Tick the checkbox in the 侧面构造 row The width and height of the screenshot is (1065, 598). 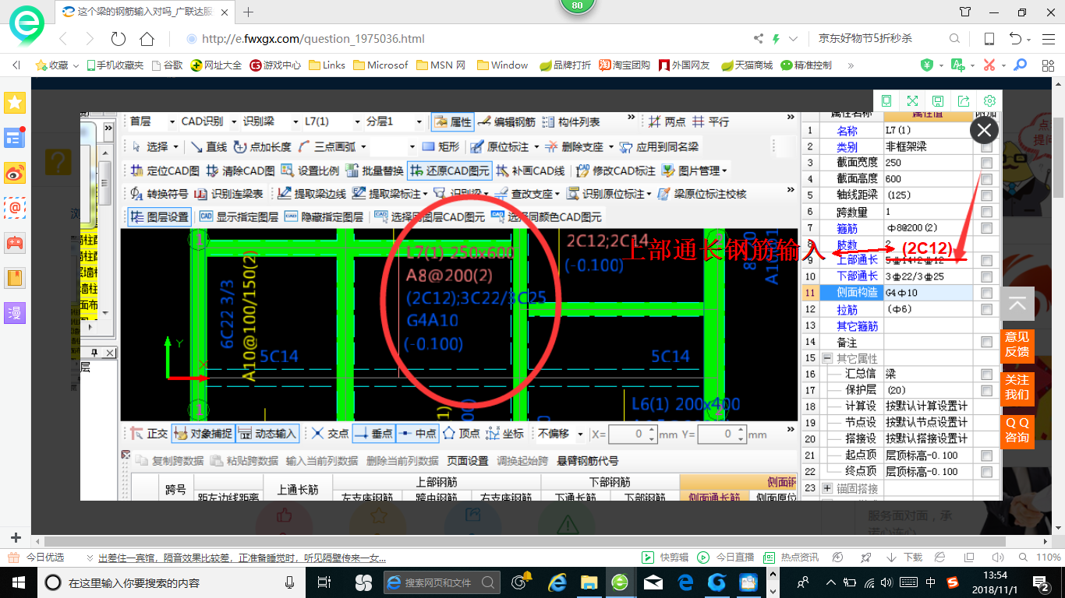987,294
